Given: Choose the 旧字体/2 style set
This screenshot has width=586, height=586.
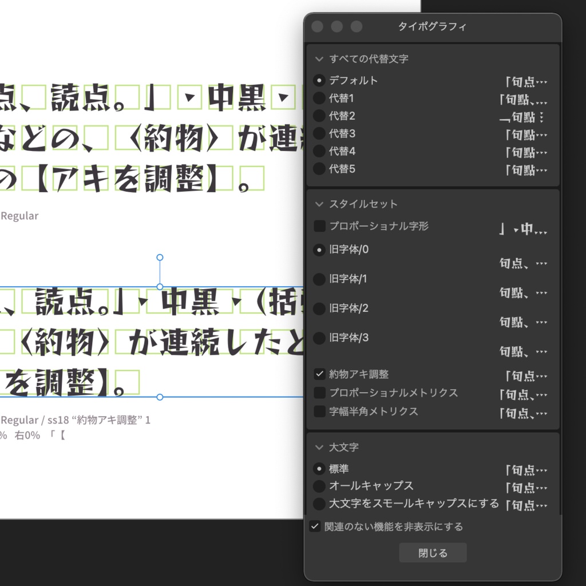Looking at the screenshot, I should [x=320, y=308].
